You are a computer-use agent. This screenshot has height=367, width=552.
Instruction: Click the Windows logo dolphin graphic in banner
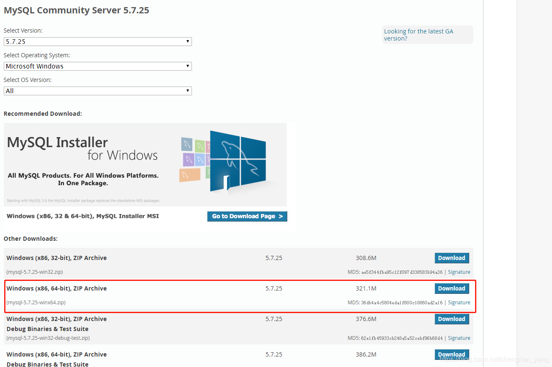(238, 161)
